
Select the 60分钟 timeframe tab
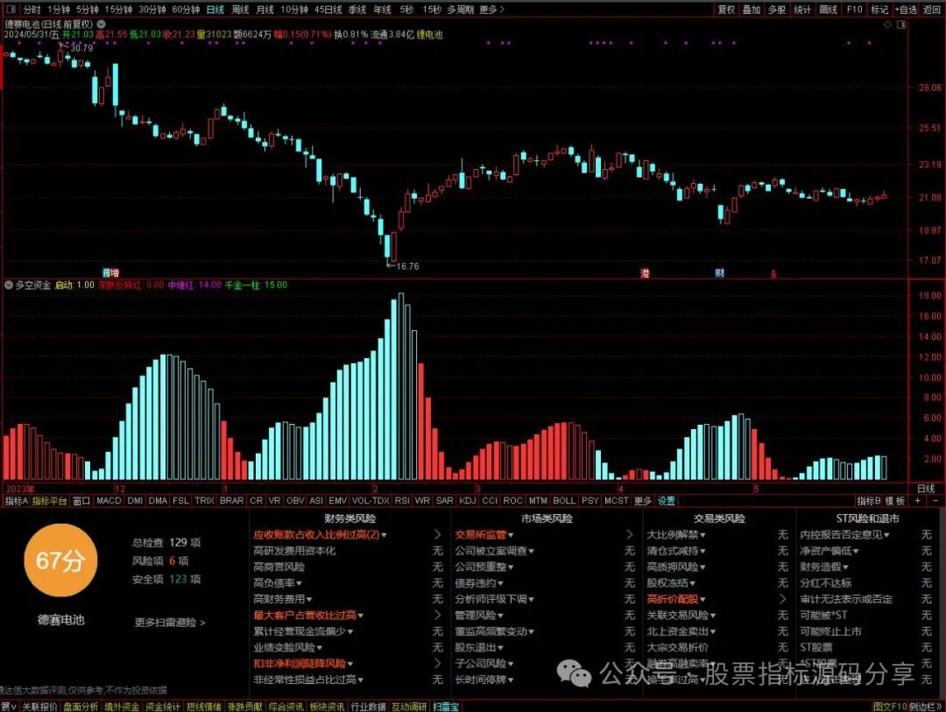click(186, 10)
